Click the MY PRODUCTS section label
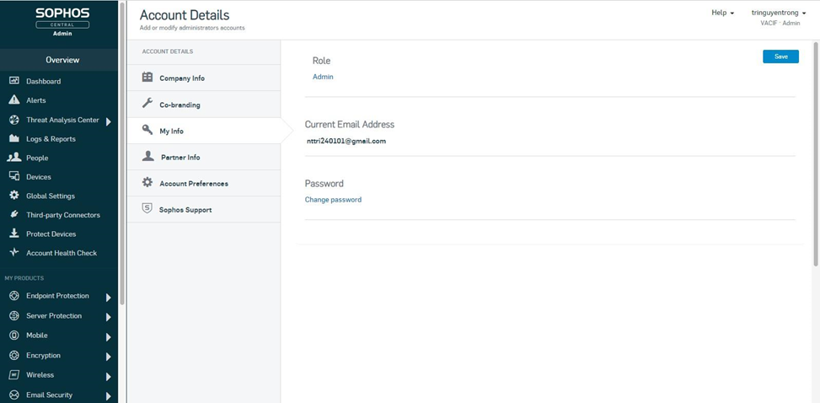 pos(24,278)
